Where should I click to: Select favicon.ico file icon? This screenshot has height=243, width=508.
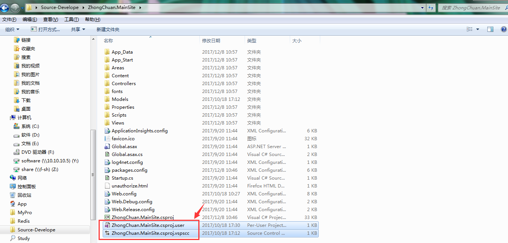pos(107,139)
